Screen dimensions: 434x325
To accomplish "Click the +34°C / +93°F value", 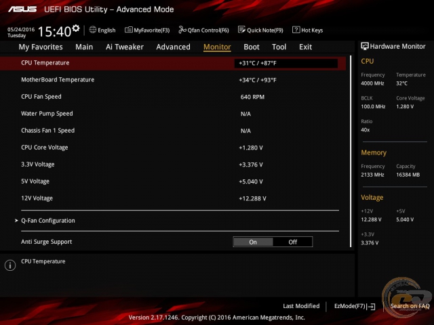I will [258, 80].
